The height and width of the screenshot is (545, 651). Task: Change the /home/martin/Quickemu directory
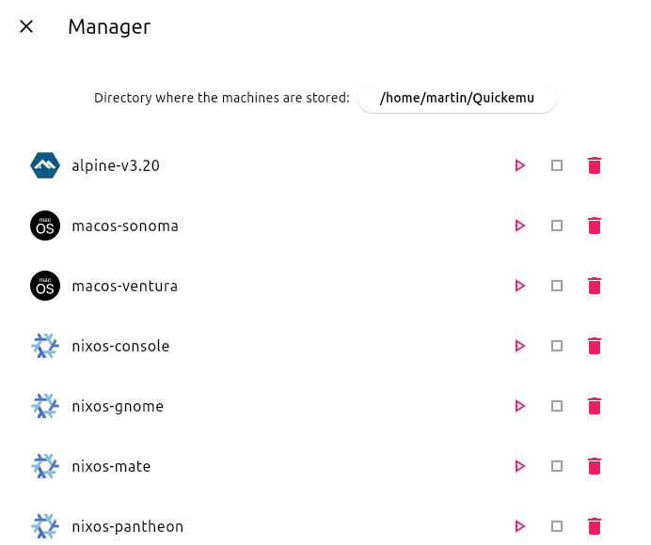click(457, 98)
